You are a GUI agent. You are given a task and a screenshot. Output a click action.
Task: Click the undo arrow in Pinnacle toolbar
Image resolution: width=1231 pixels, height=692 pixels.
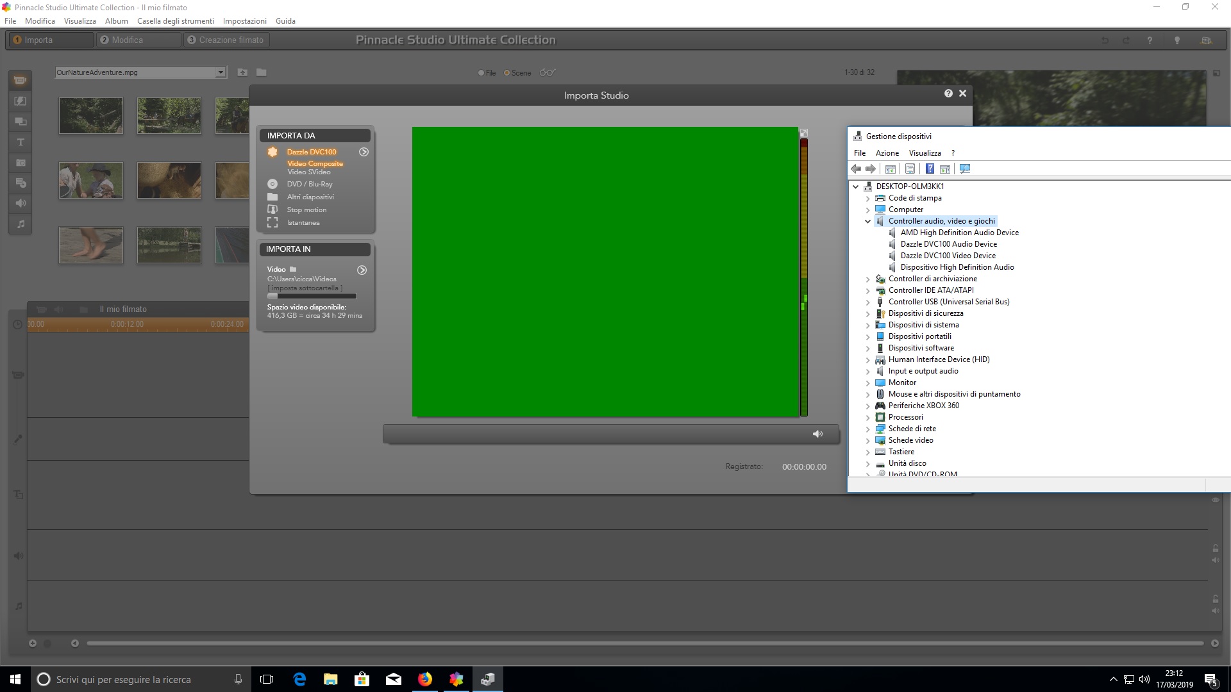coord(1105,40)
